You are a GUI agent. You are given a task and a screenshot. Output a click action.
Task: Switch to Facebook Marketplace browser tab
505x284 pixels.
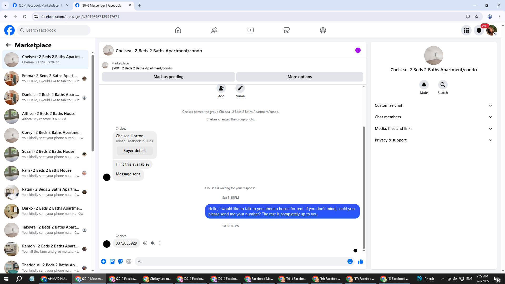[39, 5]
